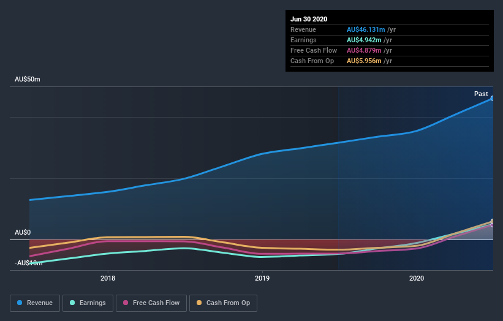Screen dimensions: 503x321
Task: Click the AU$0 y-axis label
Action: pyautogui.click(x=23, y=232)
